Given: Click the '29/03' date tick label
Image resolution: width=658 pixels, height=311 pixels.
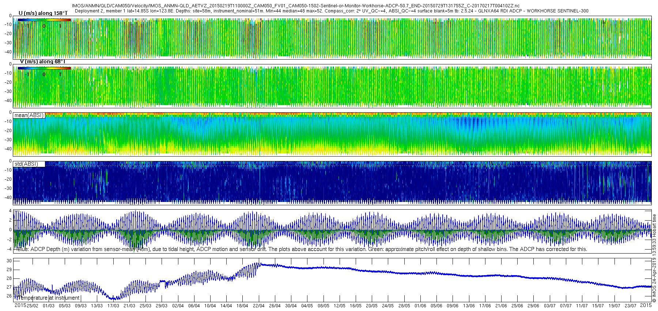Looking at the screenshot, I should coord(162,306).
